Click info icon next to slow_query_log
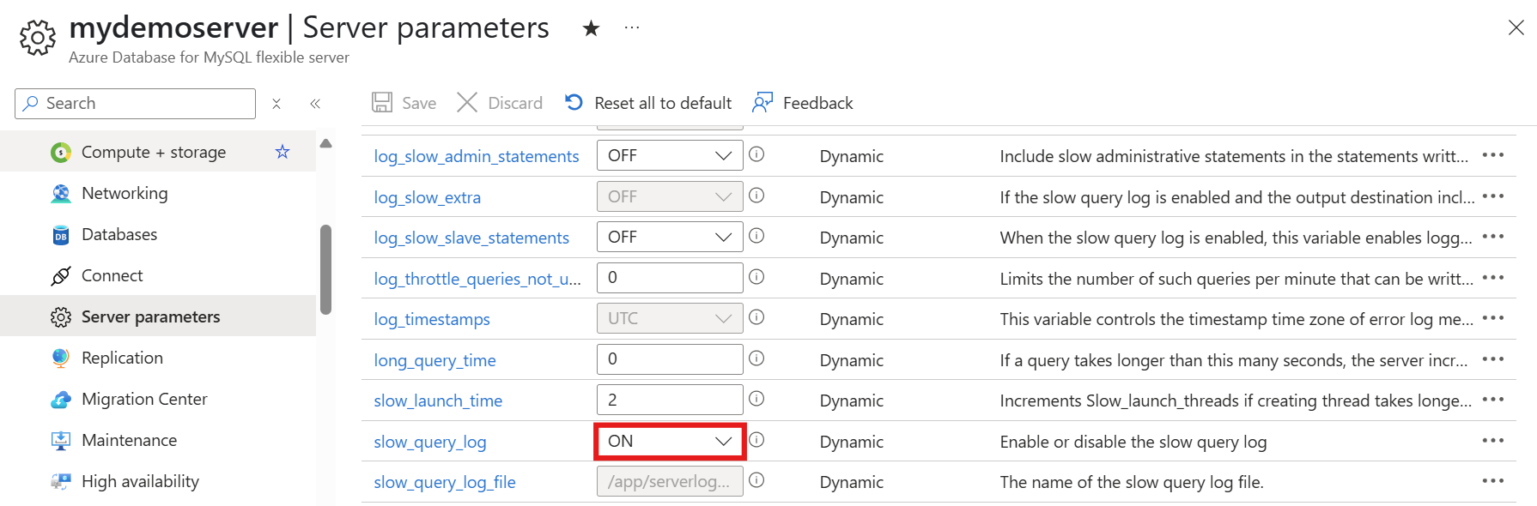 coord(756,440)
